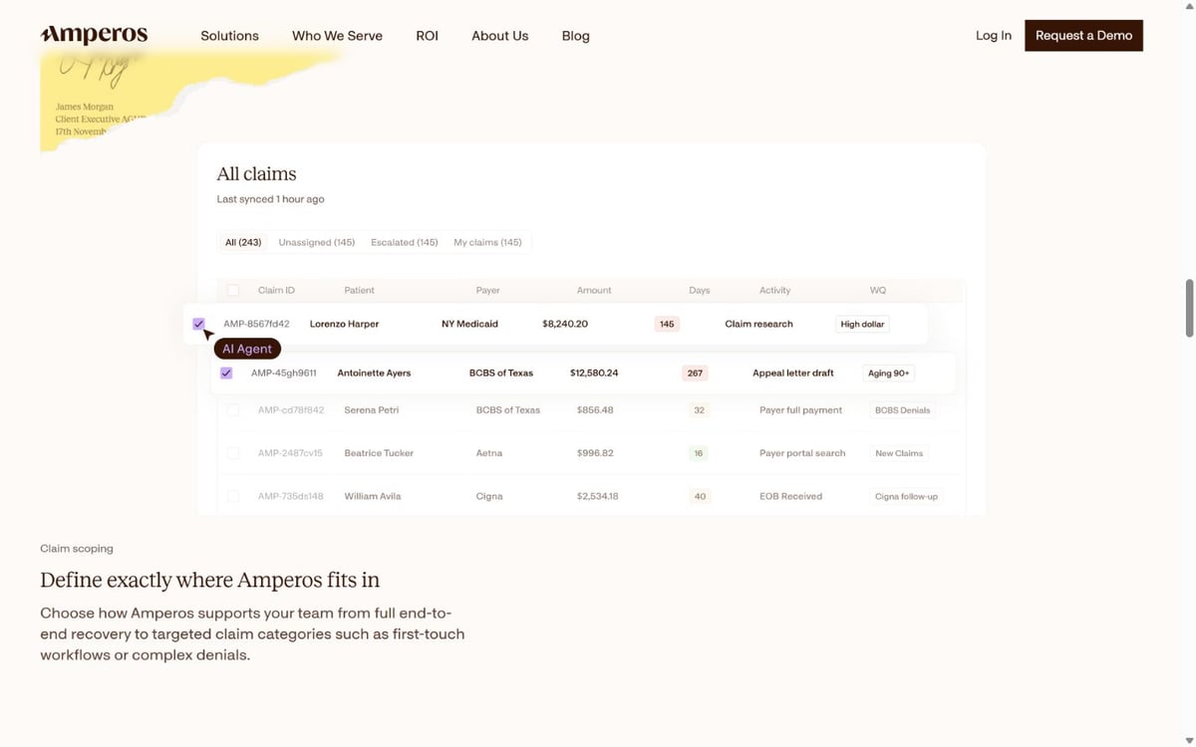
Task: Click the 267 days badge
Action: [x=695, y=373]
